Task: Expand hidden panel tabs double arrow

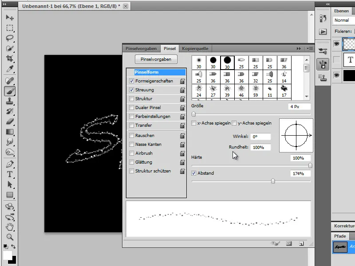Action: 299,49
